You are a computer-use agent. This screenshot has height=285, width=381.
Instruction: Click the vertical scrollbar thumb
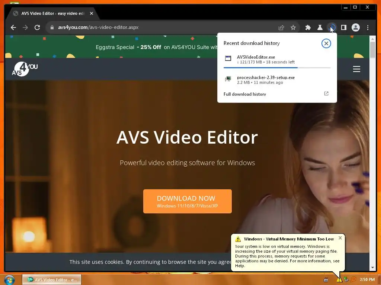tap(373, 50)
